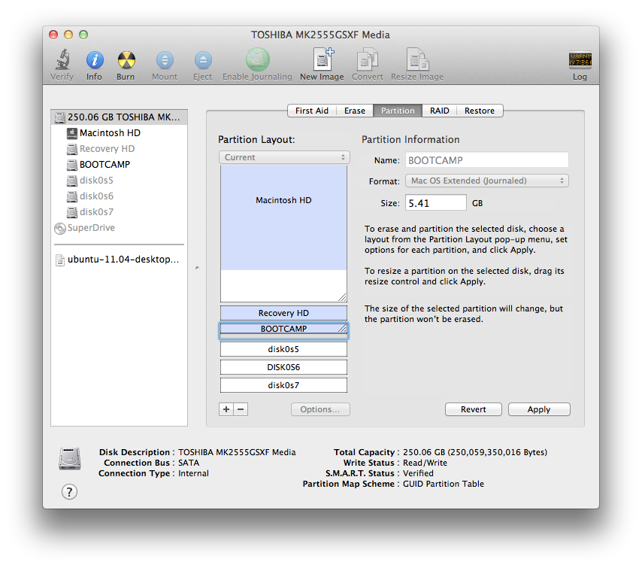Click the Enable Journaling icon
Image resolution: width=642 pixels, height=568 pixels.
click(x=258, y=59)
